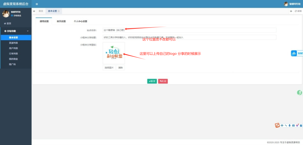Toggle the hamburger sidebar menu icon
The image size is (303, 145).
[x=37, y=4]
